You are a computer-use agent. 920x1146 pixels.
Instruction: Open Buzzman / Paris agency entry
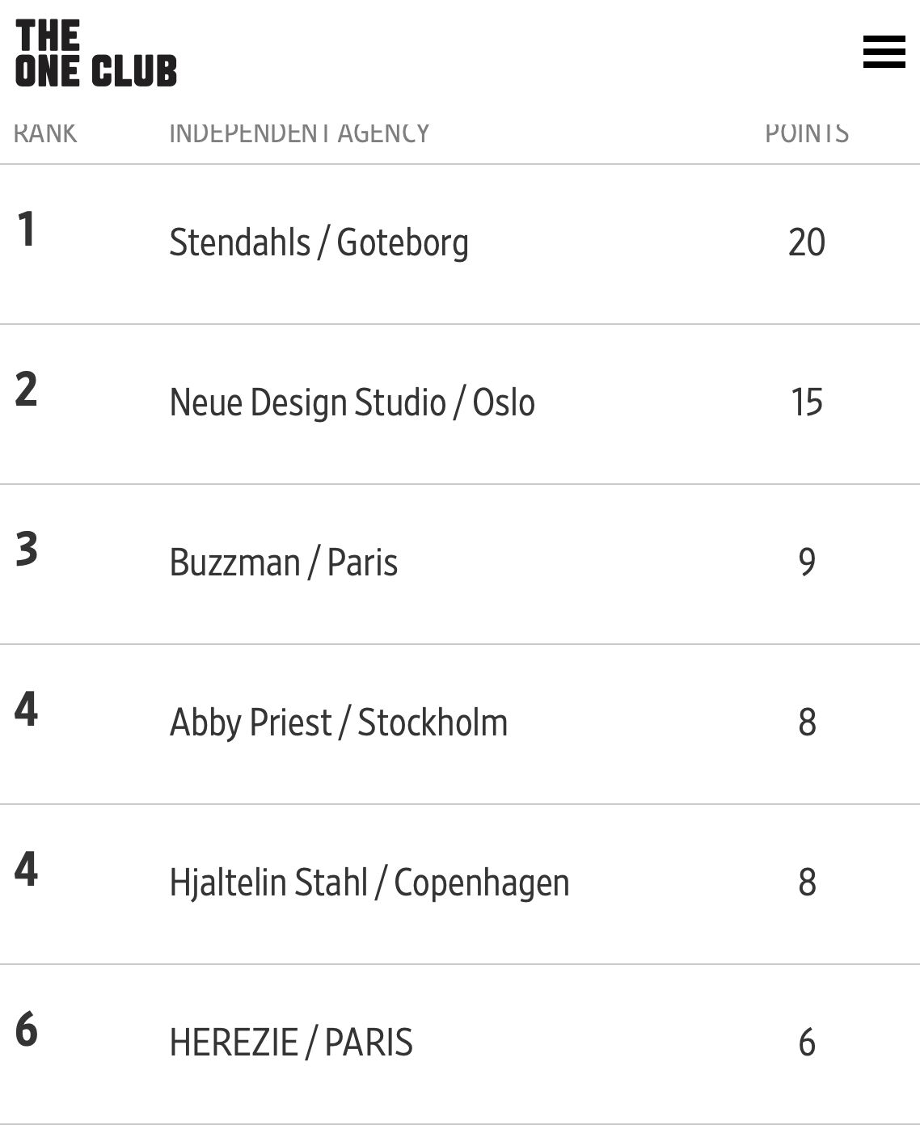[x=283, y=562]
